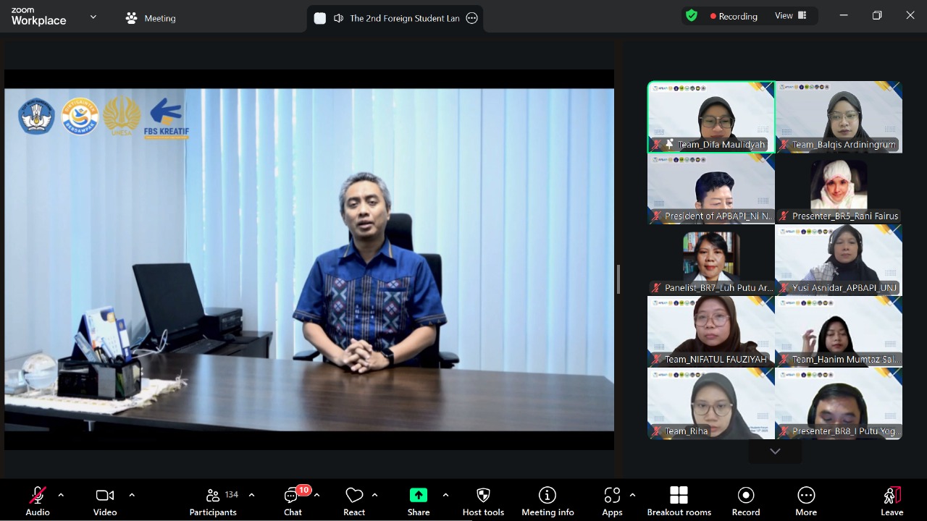Switch to the Meeting tab
927x521 pixels.
pyautogui.click(x=151, y=18)
